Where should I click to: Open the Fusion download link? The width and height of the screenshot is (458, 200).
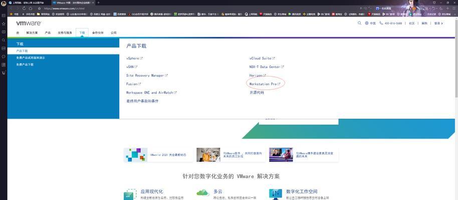[133, 84]
